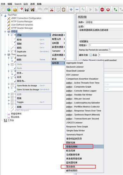Click the Paste clipboard icon
123x175 pixels.
click(x=64, y=10)
